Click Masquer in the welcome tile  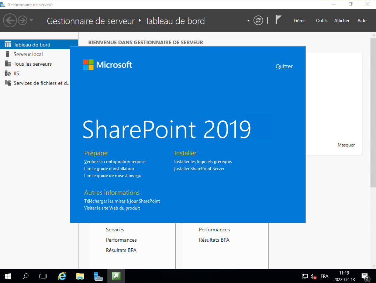[346, 145]
